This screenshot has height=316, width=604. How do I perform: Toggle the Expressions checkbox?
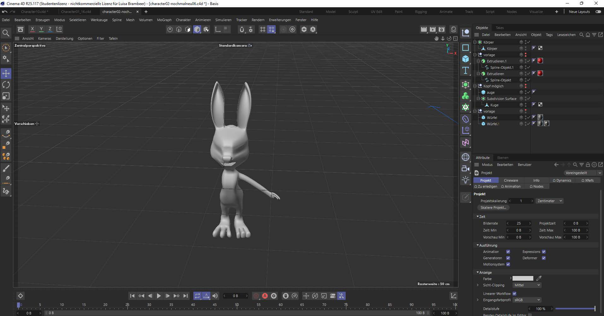(x=544, y=252)
